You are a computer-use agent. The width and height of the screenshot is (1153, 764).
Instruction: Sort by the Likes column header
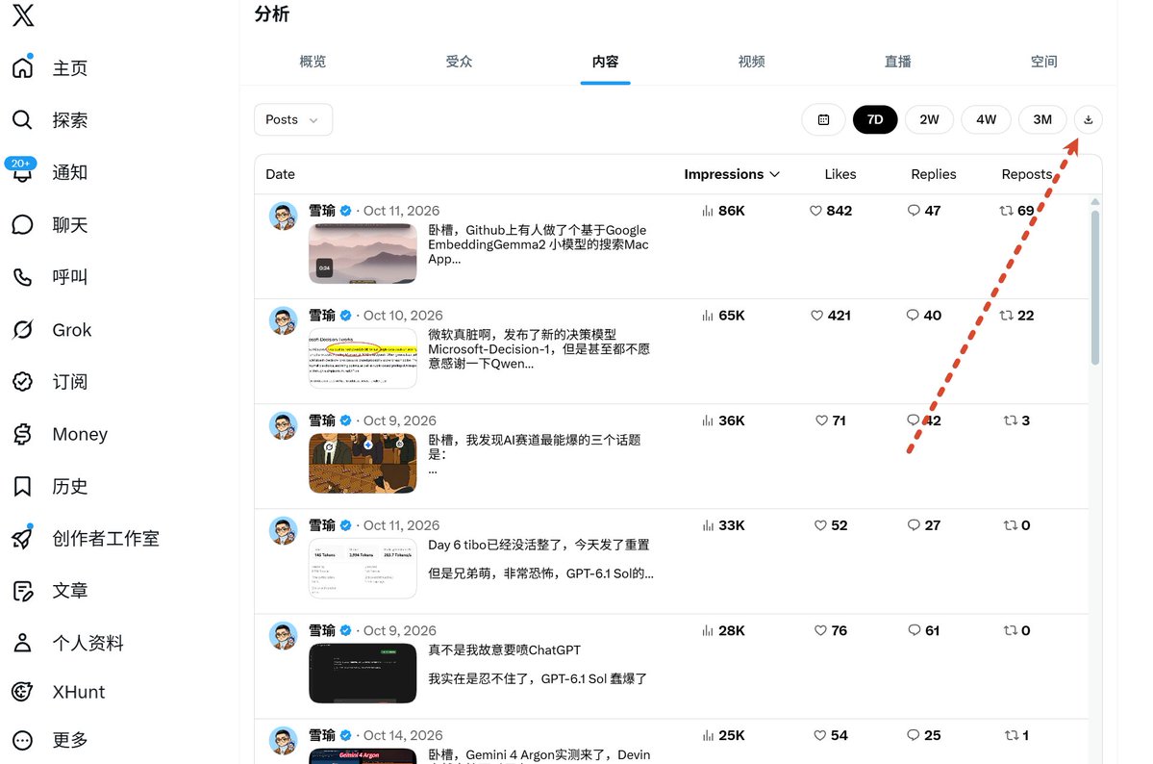point(840,174)
